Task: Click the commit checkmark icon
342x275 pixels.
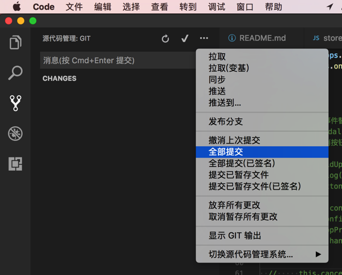Action: click(x=185, y=38)
